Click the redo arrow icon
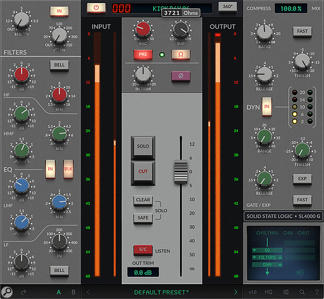Image resolution: width=324 pixels, height=299 pixels. point(24,292)
